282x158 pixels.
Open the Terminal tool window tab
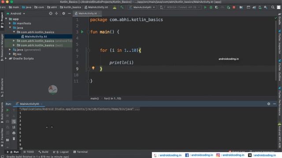81,152
